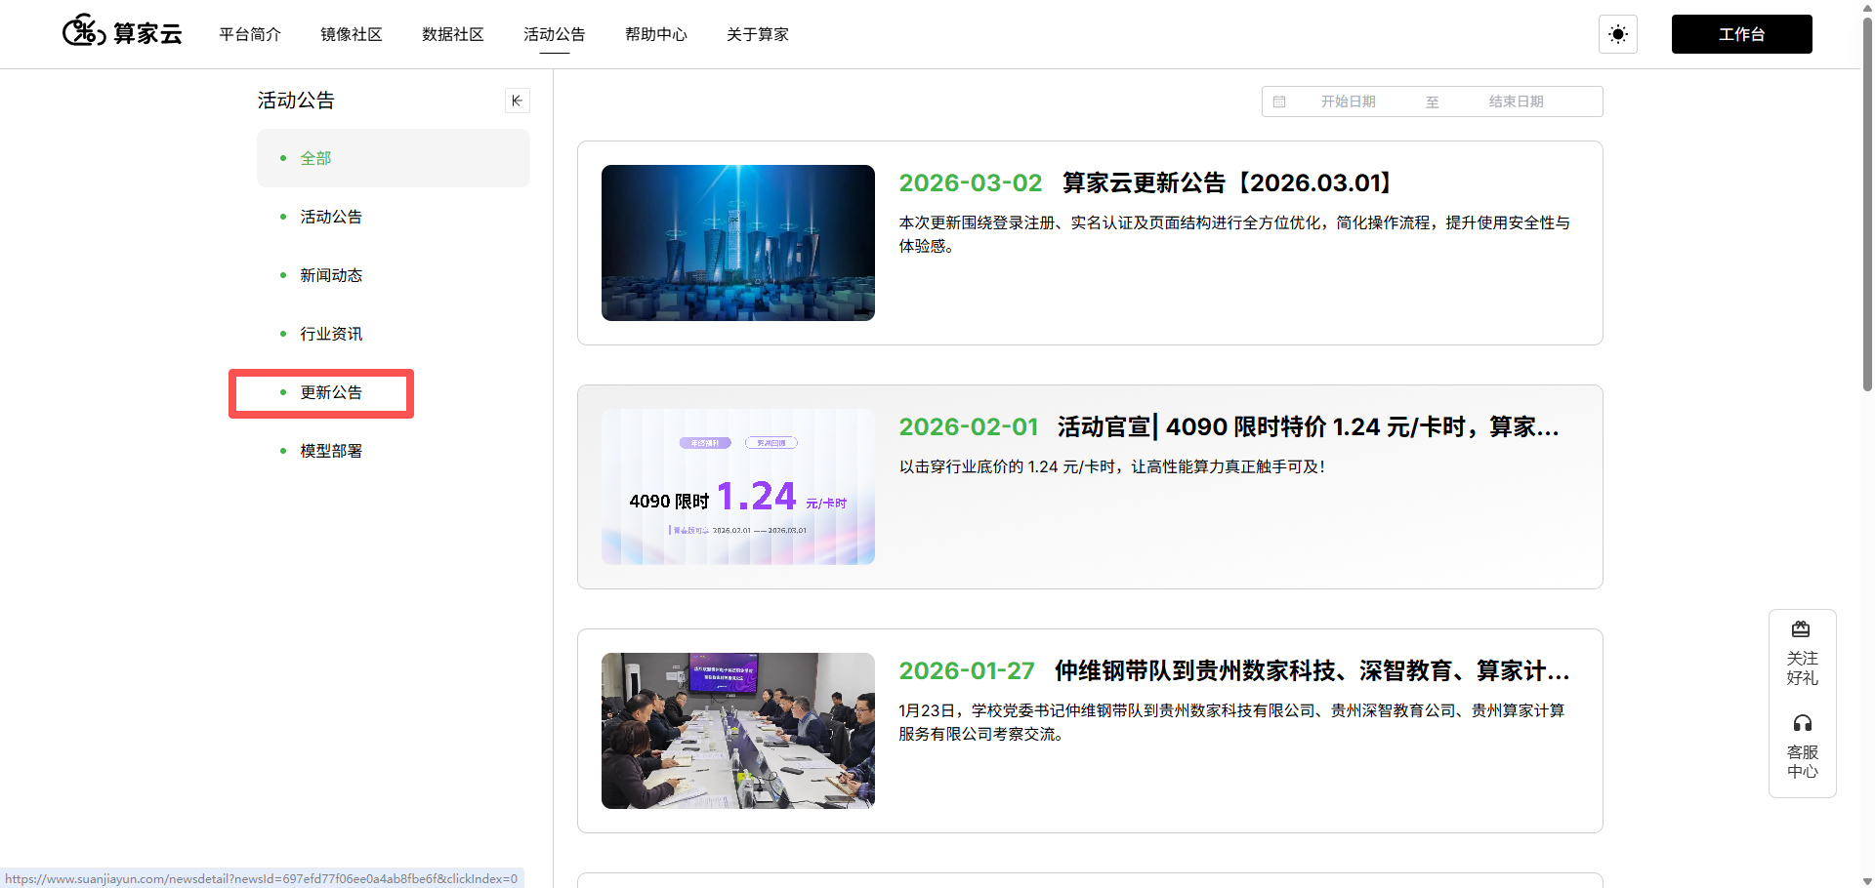Open the 仲维钢带队到贵州数家科技 article title
The height and width of the screenshot is (888, 1875).
pos(1312,670)
